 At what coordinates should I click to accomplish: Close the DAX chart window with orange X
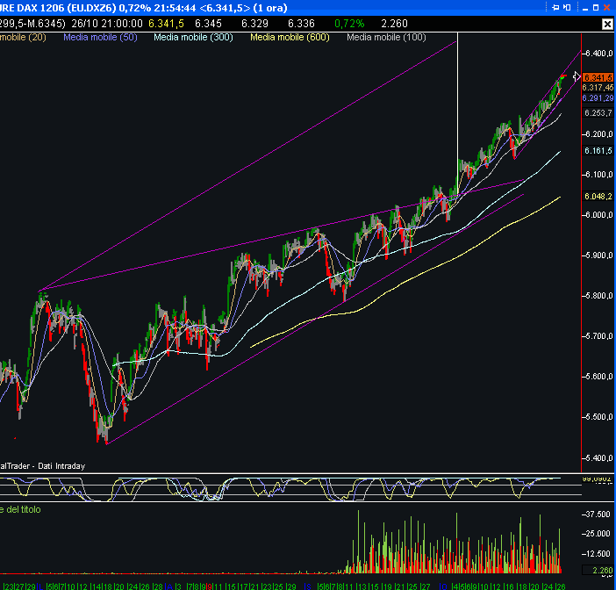click(606, 8)
